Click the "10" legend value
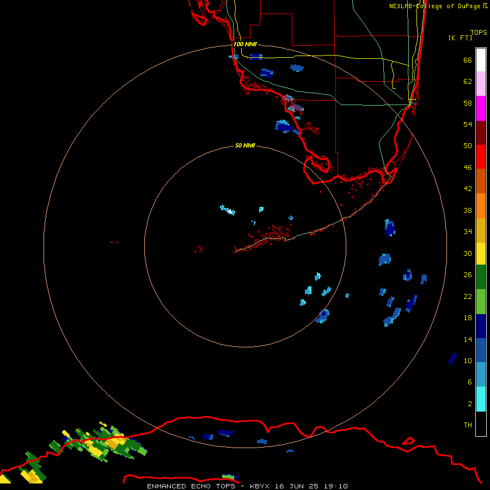Screen dimensions: 490x490 468,360
